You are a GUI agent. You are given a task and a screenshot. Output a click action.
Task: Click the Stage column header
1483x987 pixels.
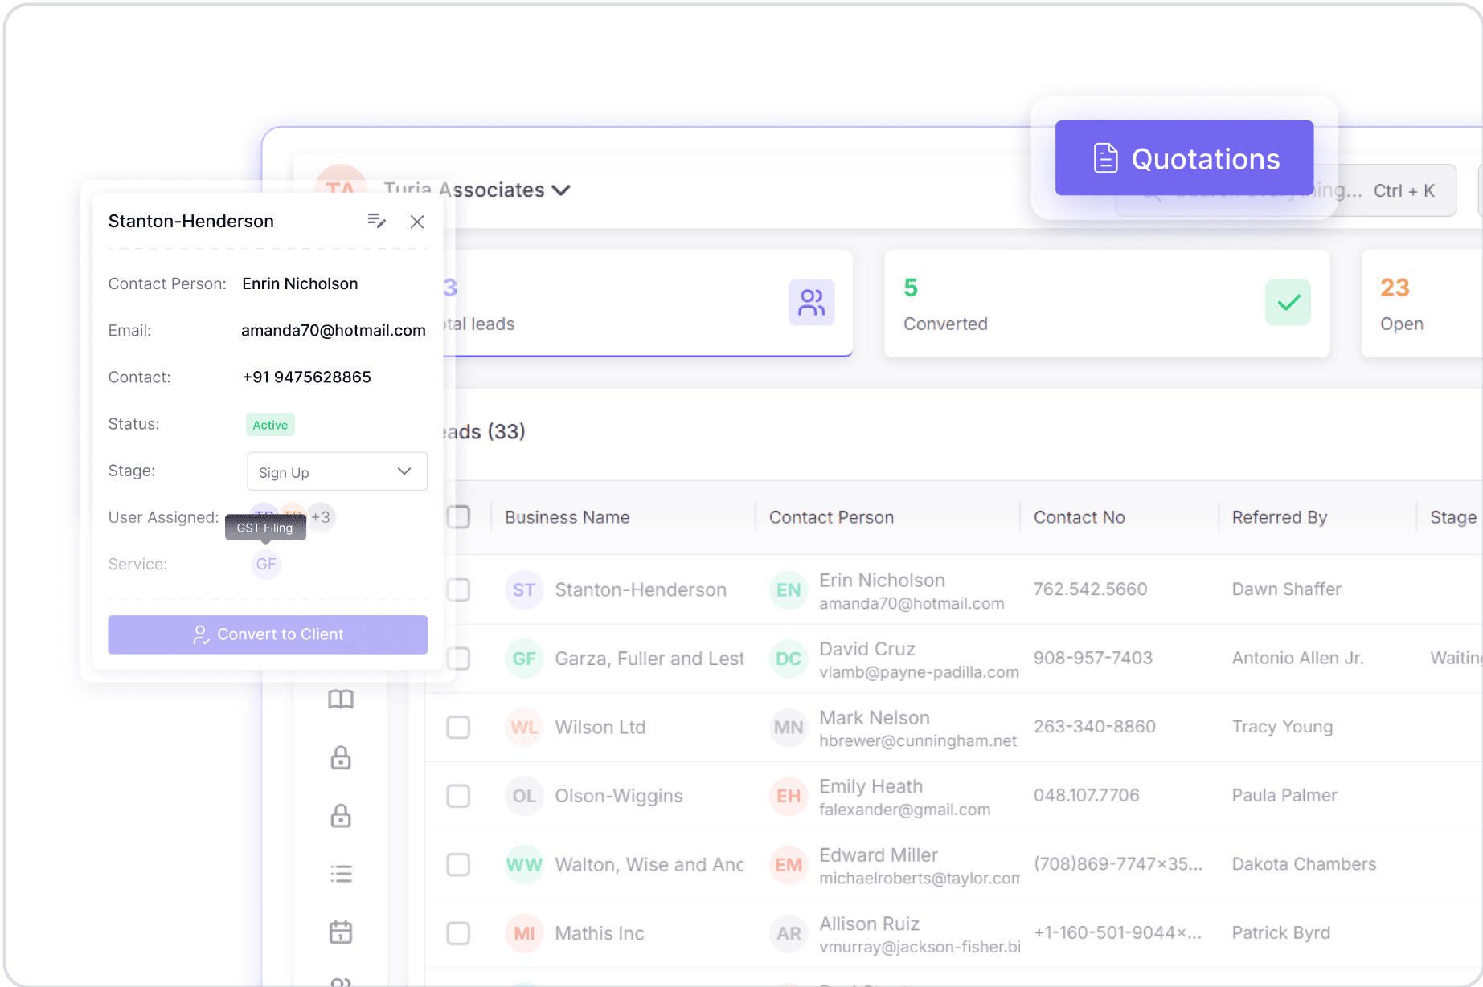1452,517
